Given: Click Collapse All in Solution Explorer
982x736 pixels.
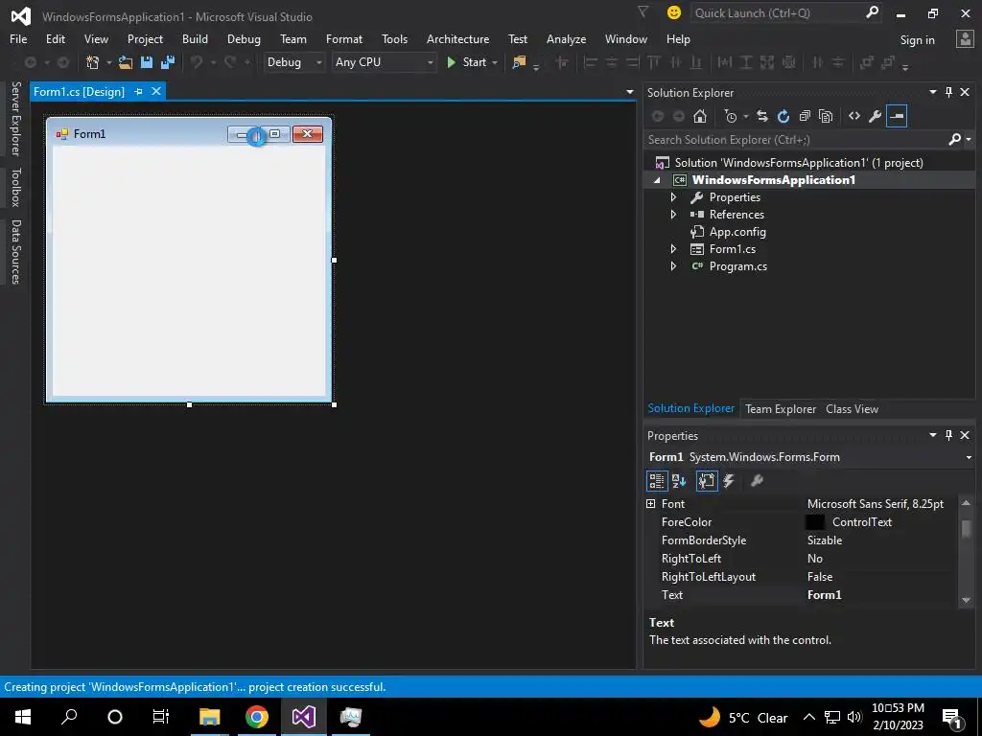Looking at the screenshot, I should coord(805,116).
